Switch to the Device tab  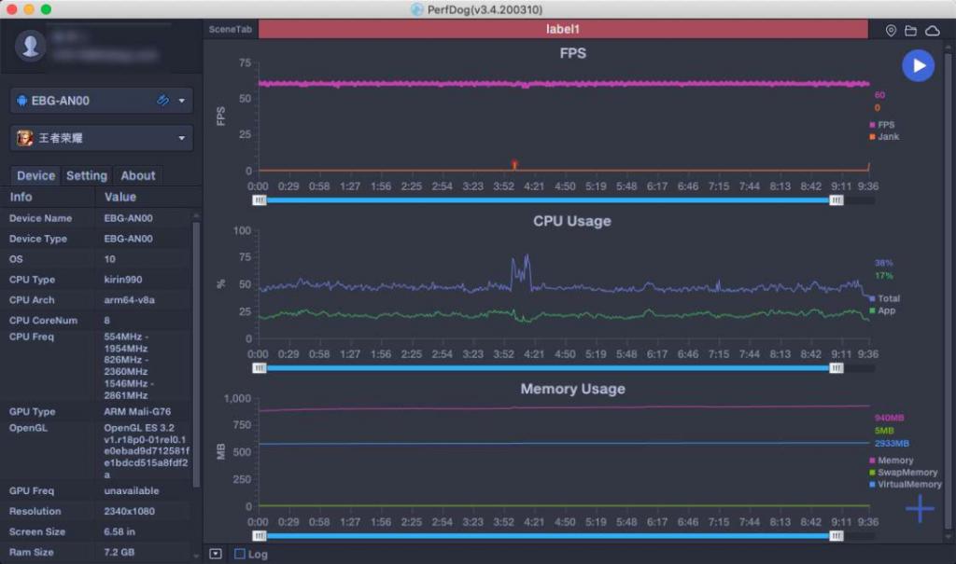point(35,175)
